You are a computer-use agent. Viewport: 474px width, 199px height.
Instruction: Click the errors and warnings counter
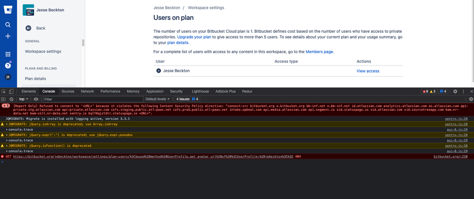pos(429,91)
